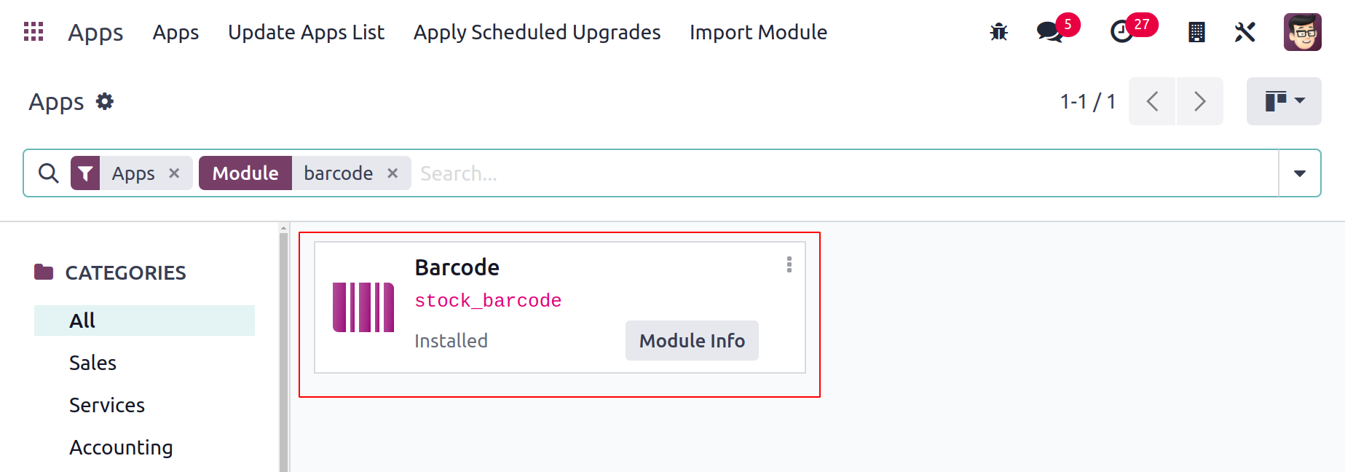The image size is (1345, 472).
Task: Click the Apps settings gear icon
Action: click(x=105, y=101)
